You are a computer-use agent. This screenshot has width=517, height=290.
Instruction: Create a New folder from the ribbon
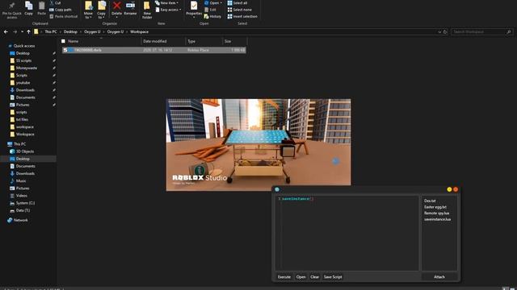[x=147, y=10]
